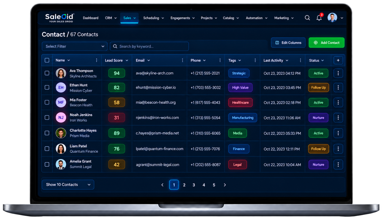Image resolution: width=382 pixels, height=218 pixels.
Task: Open the notifications bell
Action: [319, 18]
